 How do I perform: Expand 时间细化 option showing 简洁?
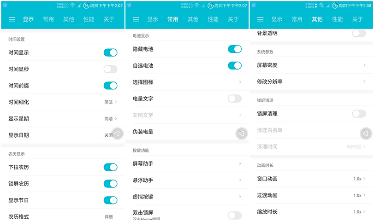[x=63, y=102]
